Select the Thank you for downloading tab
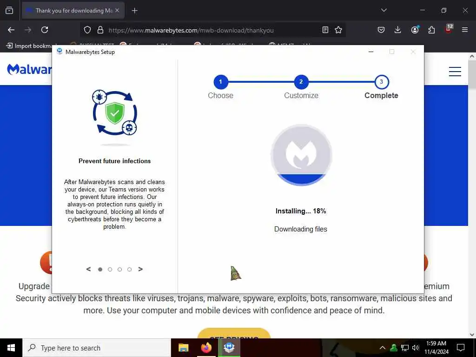476x357 pixels. click(73, 11)
